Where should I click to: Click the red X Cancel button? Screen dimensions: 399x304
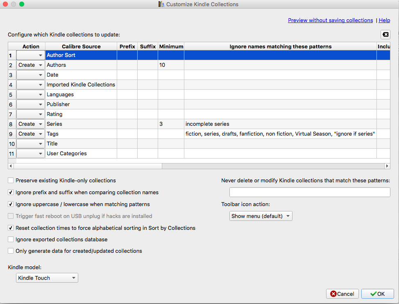click(x=342, y=294)
